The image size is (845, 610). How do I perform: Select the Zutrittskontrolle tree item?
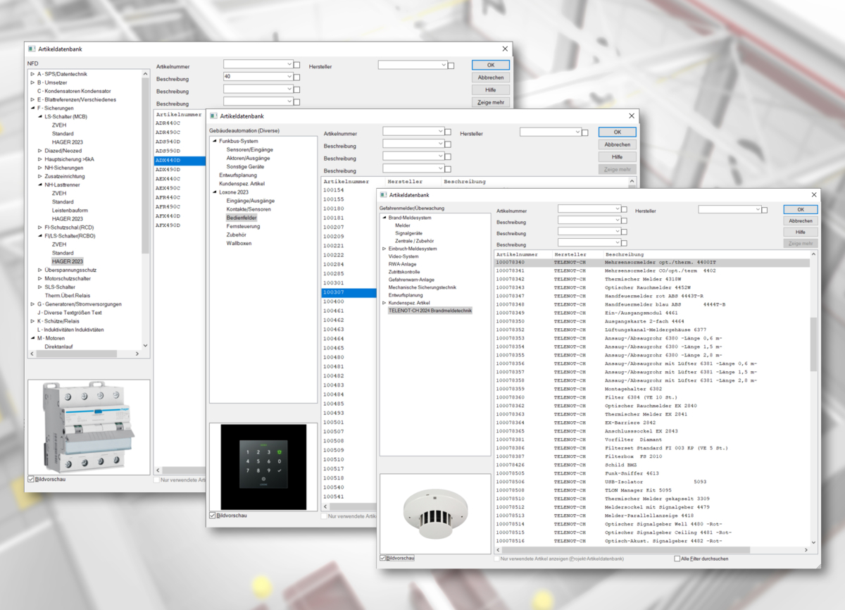point(404,272)
